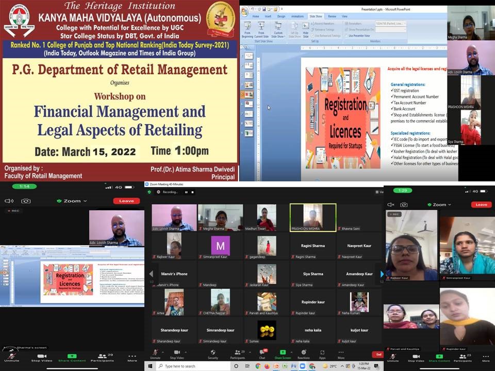Open Zoom title dropdown on 1:14 phone screen
Screen dimensions: 495x371
72,201
